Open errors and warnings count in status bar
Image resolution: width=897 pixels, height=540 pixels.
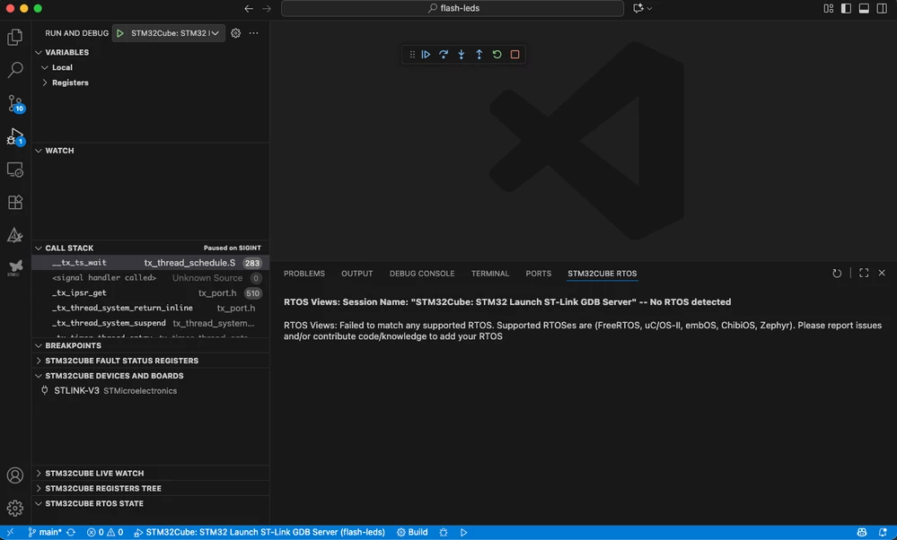[105, 532]
